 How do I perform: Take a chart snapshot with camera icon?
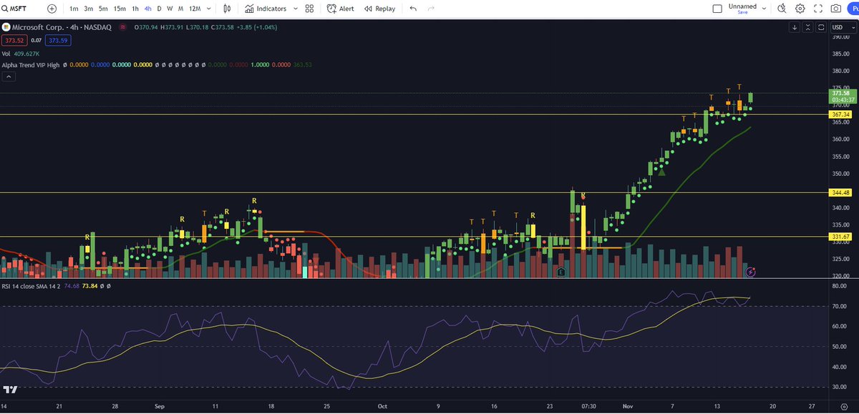(x=835, y=9)
